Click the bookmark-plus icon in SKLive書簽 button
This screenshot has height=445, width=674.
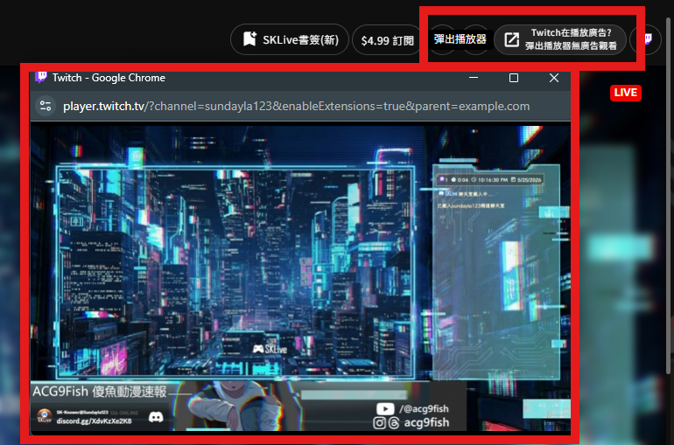[249, 38]
